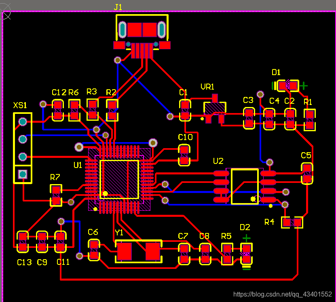Select the square pin 1 of XS1

click(x=23, y=174)
